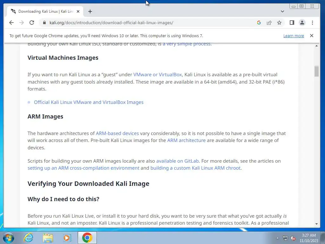Open the 'a very simple process' link
Screen dimensions: 325x244
(187, 44)
